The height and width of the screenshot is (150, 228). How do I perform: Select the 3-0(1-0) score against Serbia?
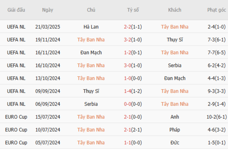point(133,65)
